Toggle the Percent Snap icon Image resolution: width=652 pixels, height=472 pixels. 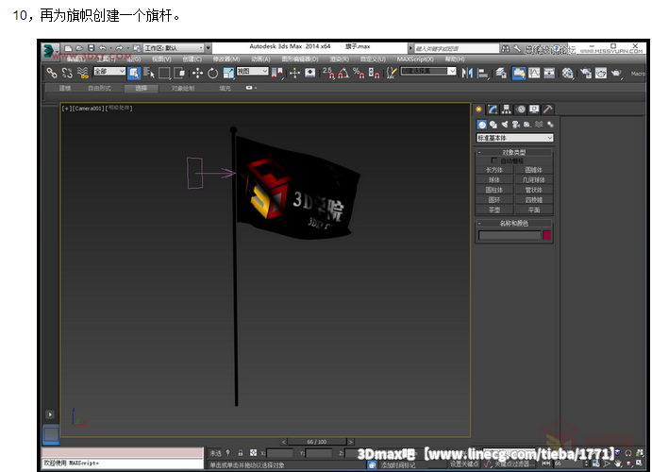click(359, 74)
